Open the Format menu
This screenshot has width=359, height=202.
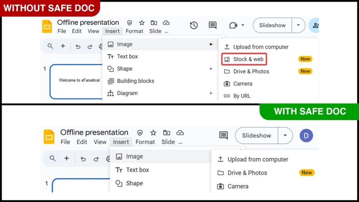coord(135,31)
